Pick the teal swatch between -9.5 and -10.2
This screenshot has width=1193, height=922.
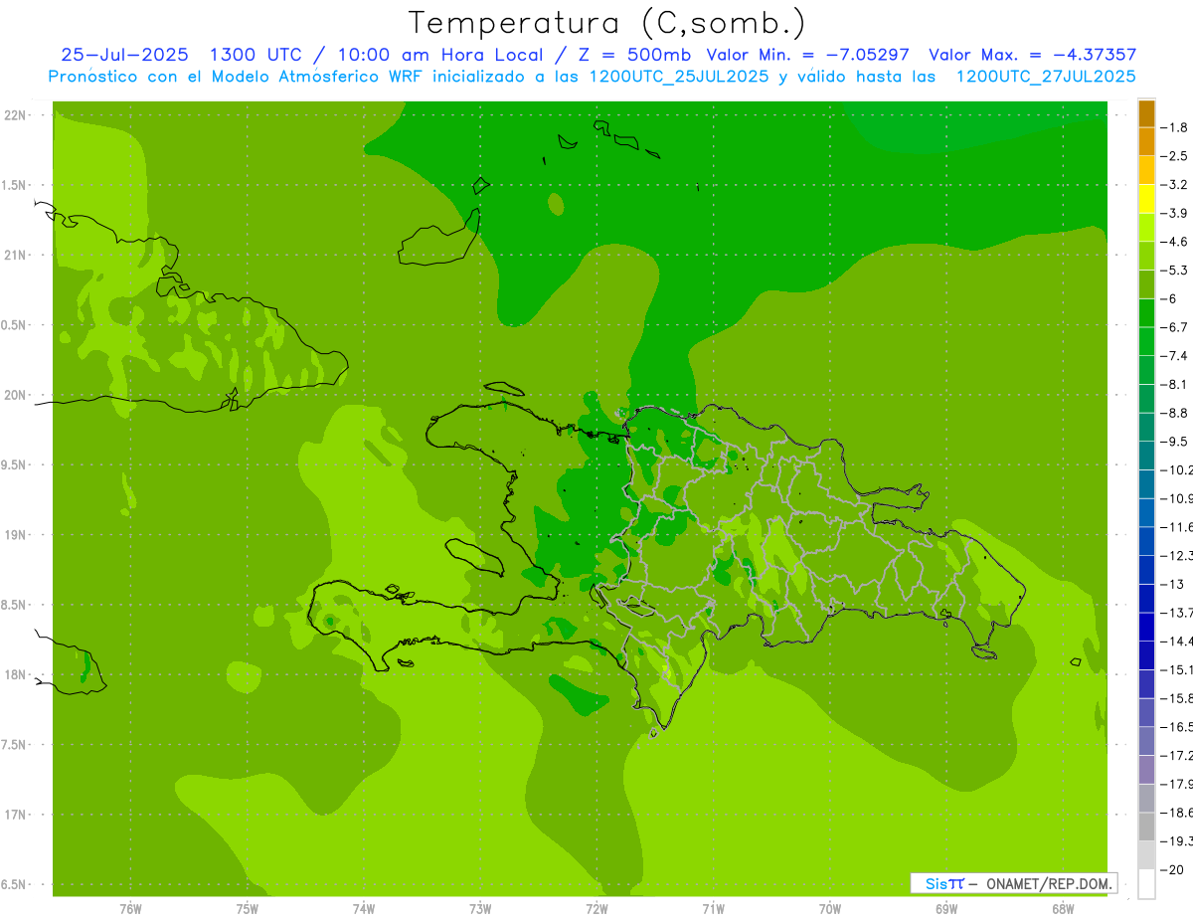(1146, 456)
